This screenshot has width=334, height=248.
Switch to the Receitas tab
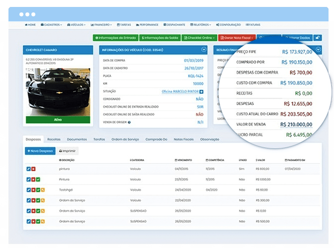(x=54, y=139)
